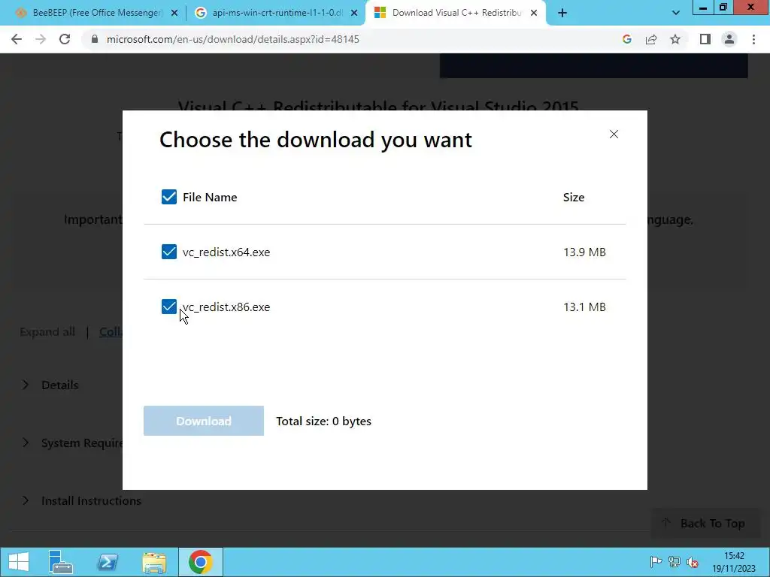The height and width of the screenshot is (577, 770).
Task: Expand the Details section
Action: pos(51,385)
